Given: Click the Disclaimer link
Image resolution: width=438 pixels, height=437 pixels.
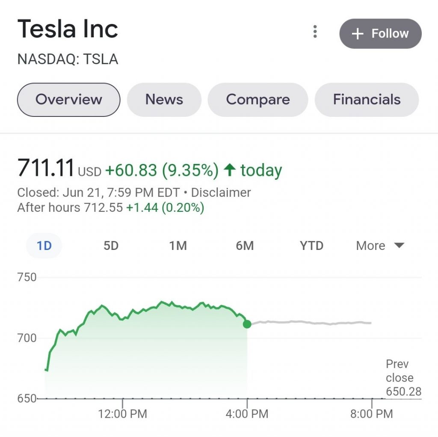Looking at the screenshot, I should pos(221,193).
